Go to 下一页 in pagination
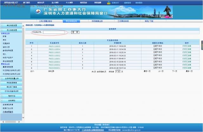 tap(174, 72)
